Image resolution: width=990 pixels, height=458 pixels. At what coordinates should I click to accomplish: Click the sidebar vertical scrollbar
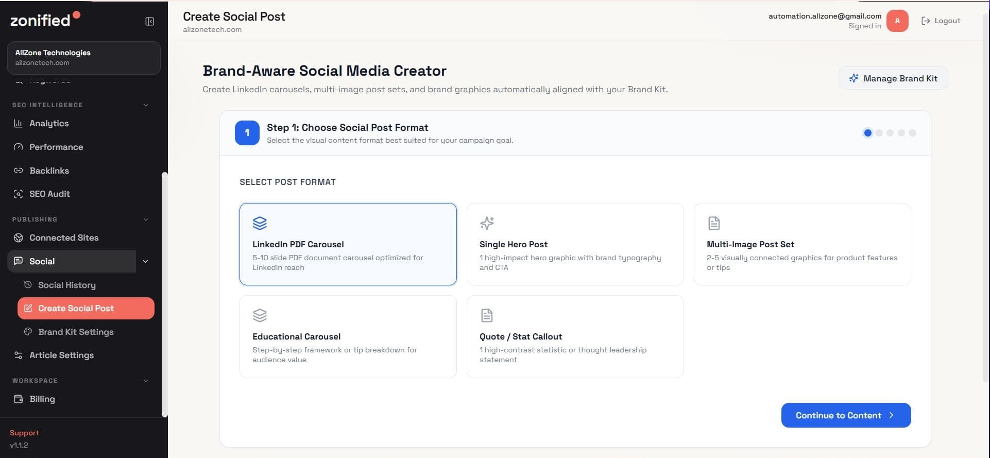pos(165,294)
